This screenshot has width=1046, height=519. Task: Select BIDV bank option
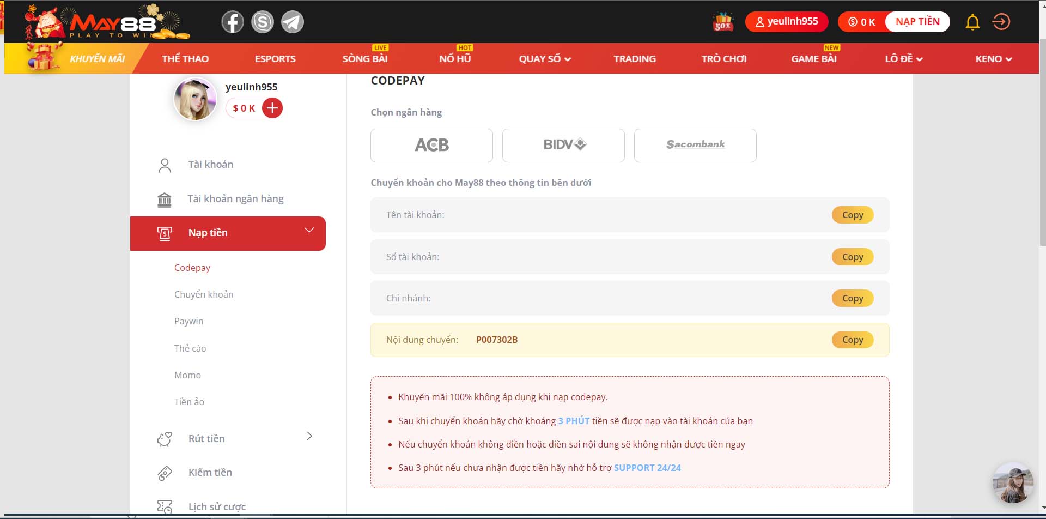point(563,146)
